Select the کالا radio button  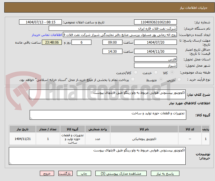coord(172,72)
